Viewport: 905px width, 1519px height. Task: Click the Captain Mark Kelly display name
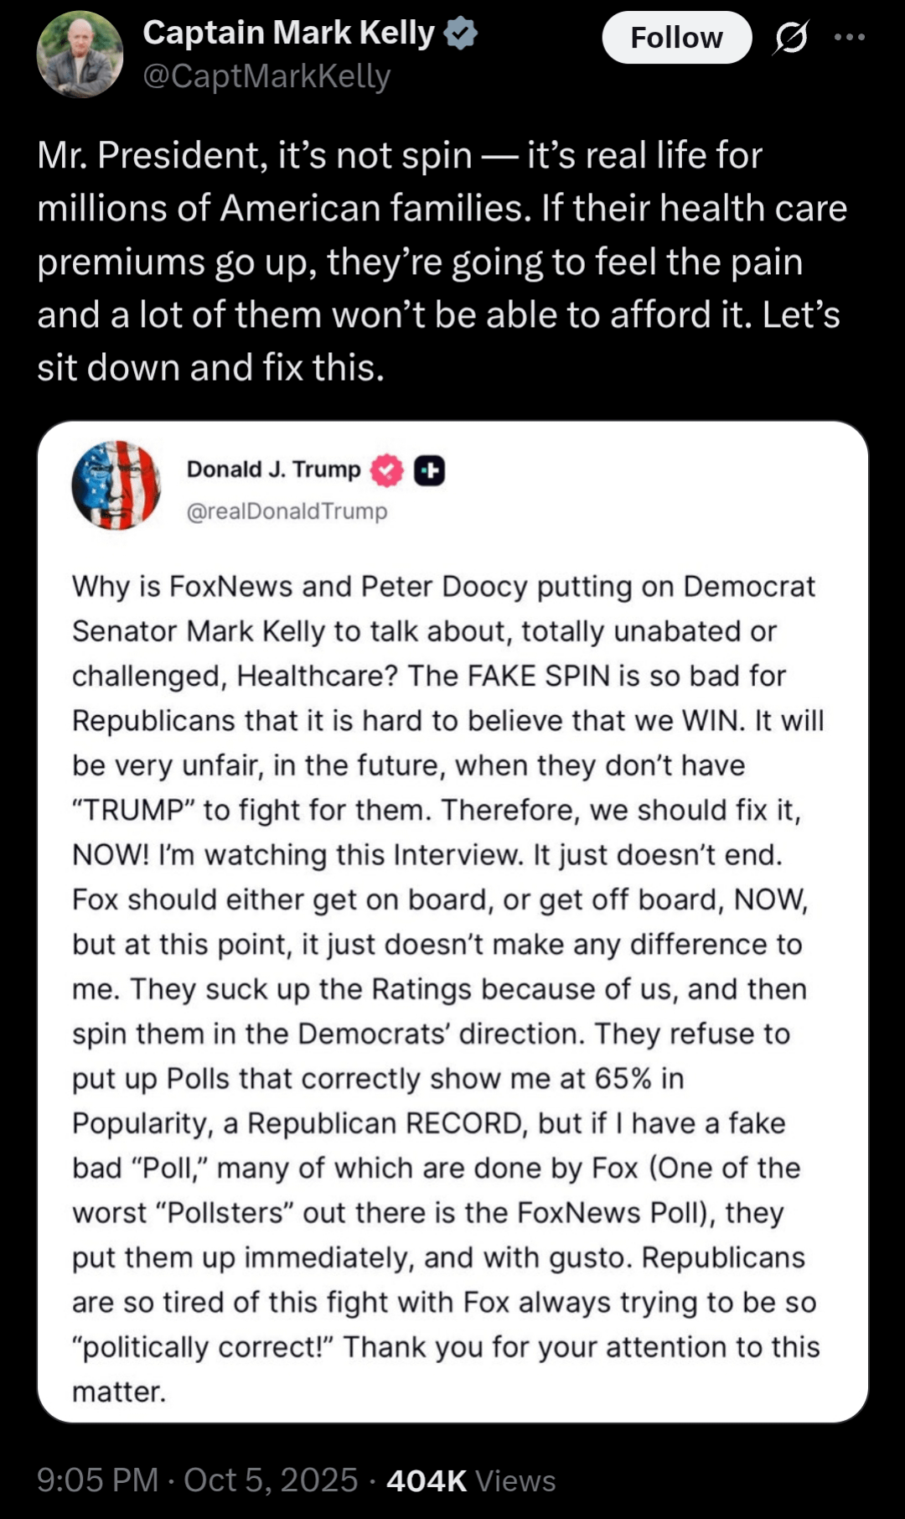pos(288,33)
